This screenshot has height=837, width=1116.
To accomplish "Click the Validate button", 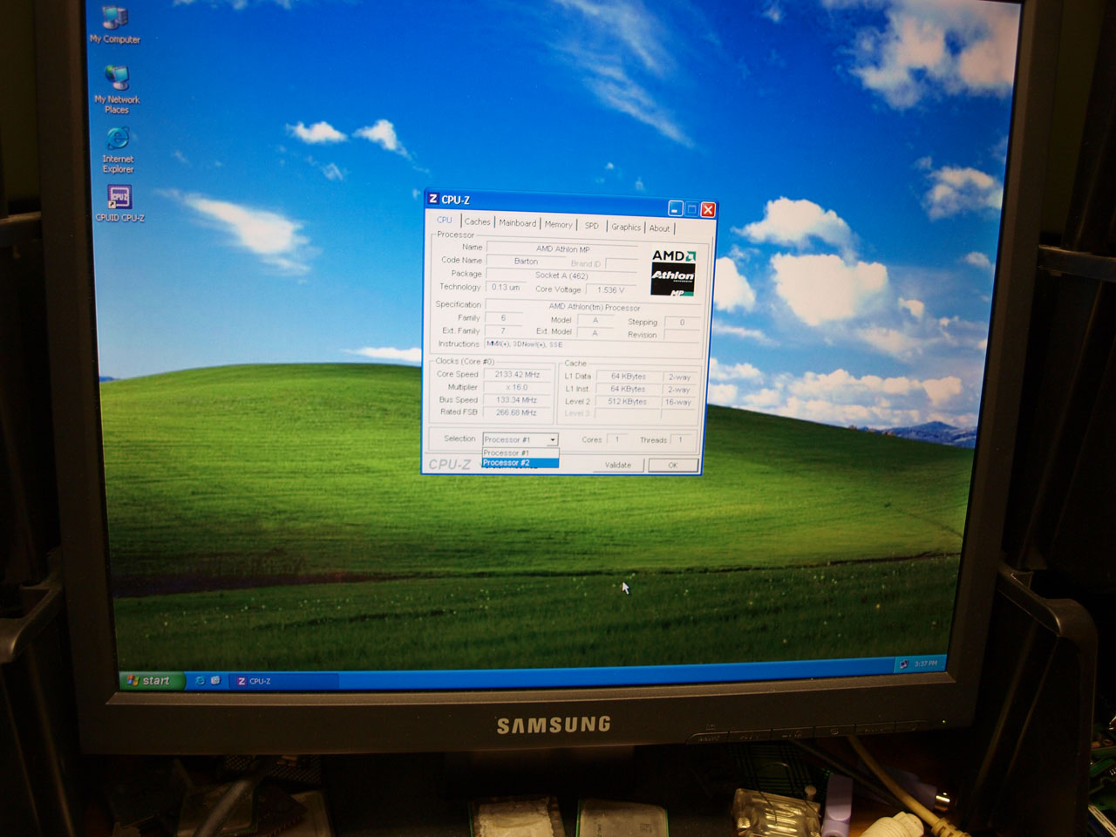I will (x=618, y=465).
